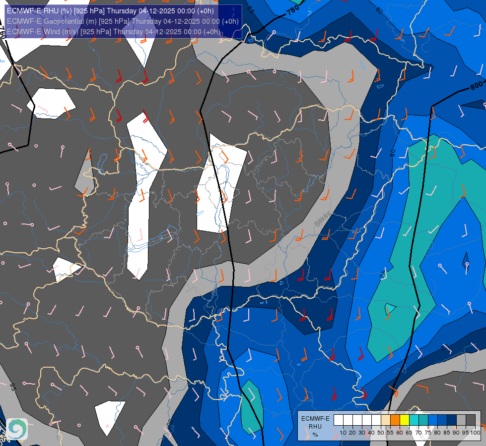The width and height of the screenshot is (486, 446).
Task: Click the 760 geopotential contour label
Action: [2, 33]
